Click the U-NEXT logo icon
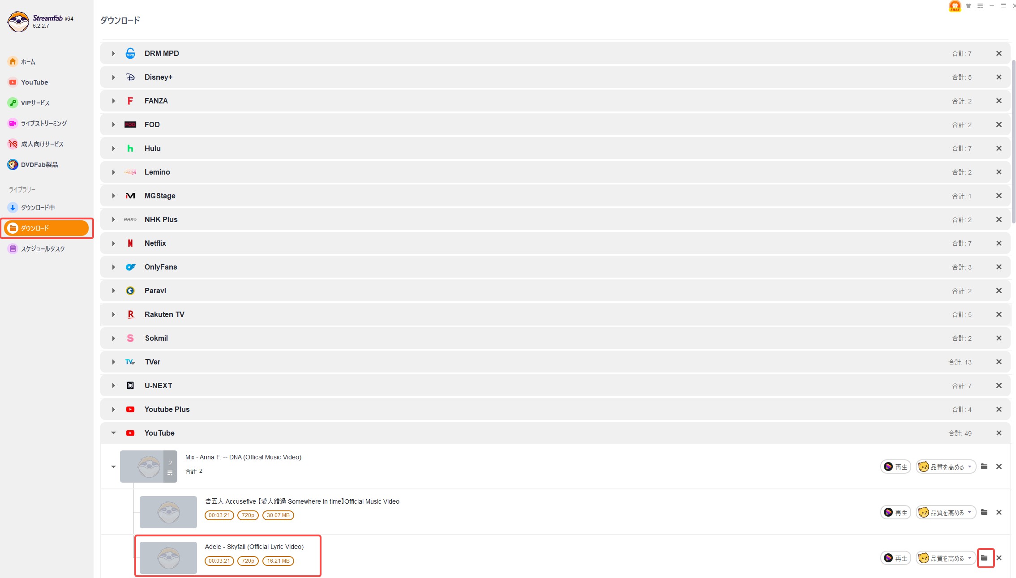The width and height of the screenshot is (1016, 578). tap(130, 385)
